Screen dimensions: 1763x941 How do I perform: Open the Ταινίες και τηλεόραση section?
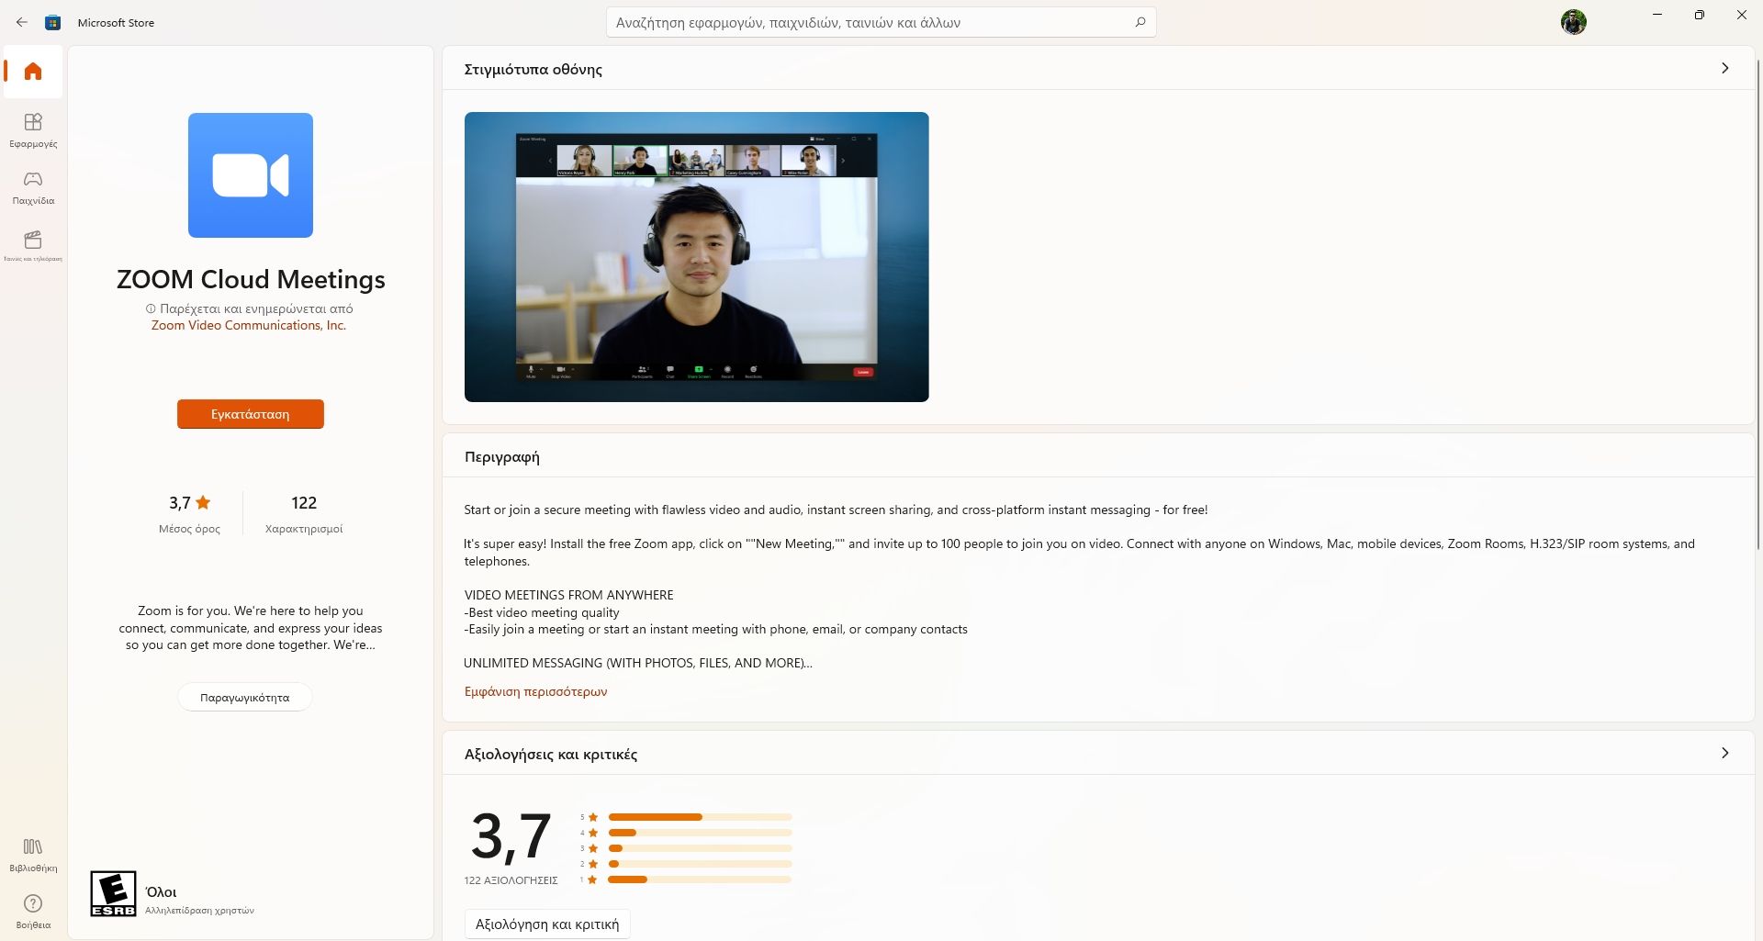(x=32, y=244)
